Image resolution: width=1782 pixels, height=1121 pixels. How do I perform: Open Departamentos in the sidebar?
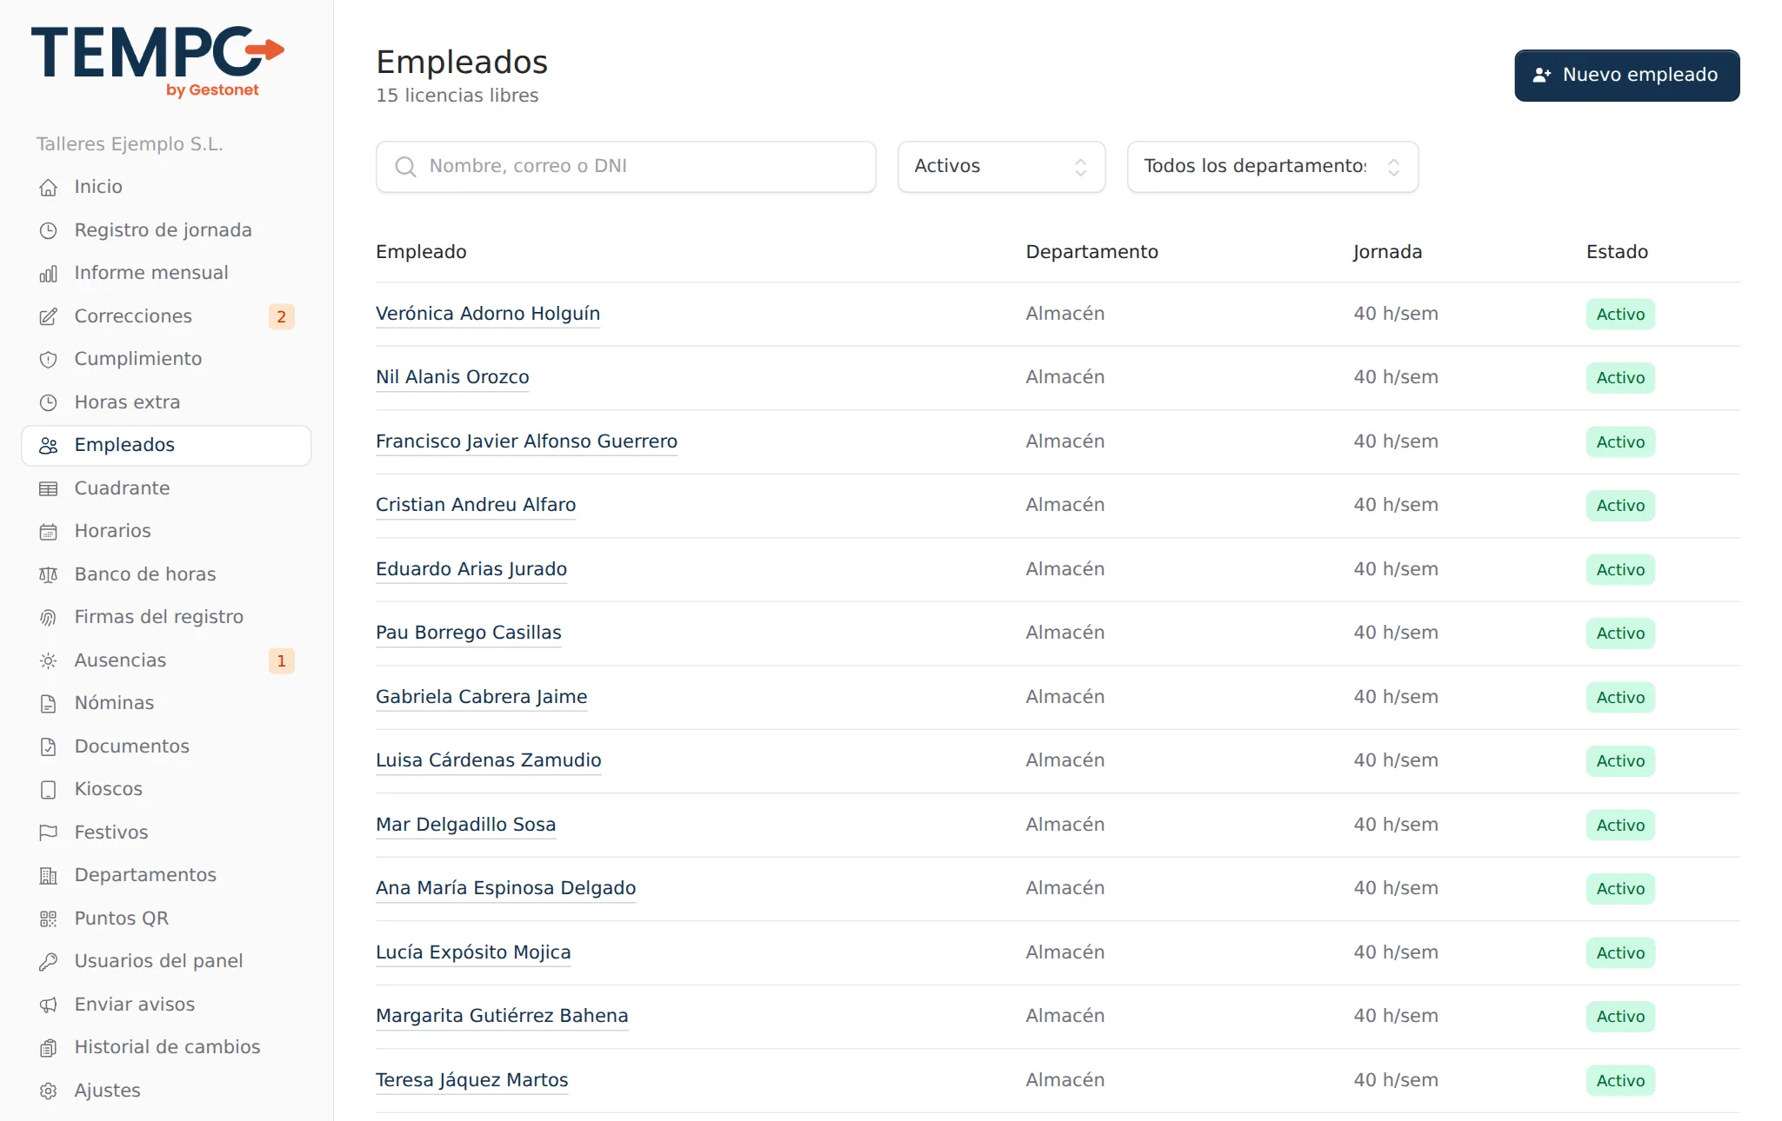click(x=166, y=875)
